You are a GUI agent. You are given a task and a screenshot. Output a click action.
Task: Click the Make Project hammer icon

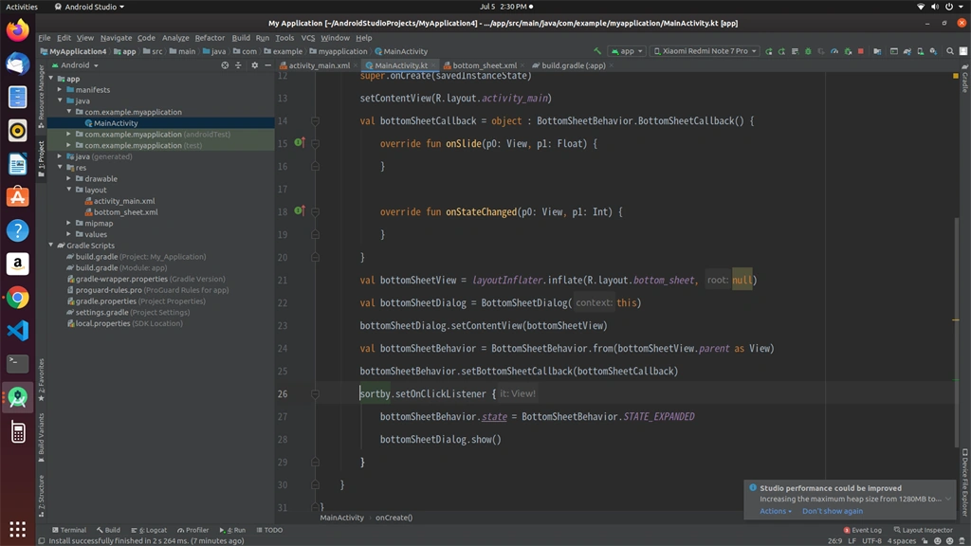[x=597, y=51]
